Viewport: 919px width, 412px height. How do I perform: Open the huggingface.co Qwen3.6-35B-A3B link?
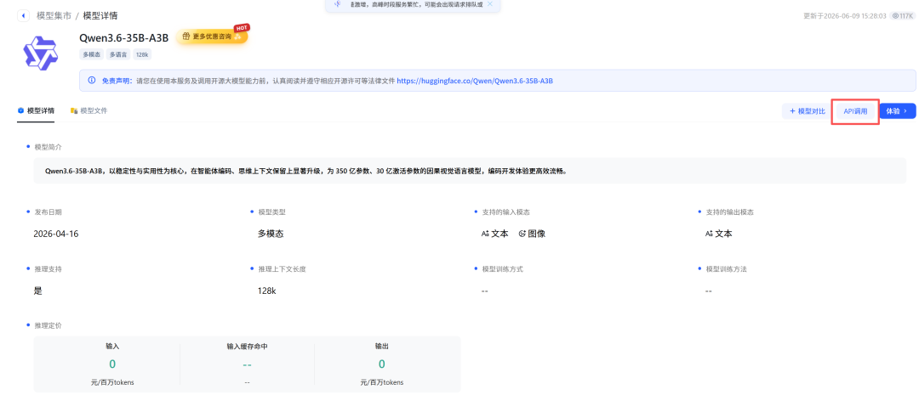[x=476, y=81]
